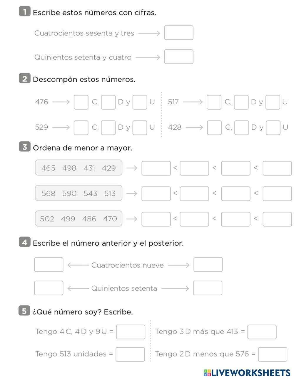This screenshot has height=380, width=294.
Task: Click answer box for Quinientos setenta y cuatro
Action: (x=178, y=57)
